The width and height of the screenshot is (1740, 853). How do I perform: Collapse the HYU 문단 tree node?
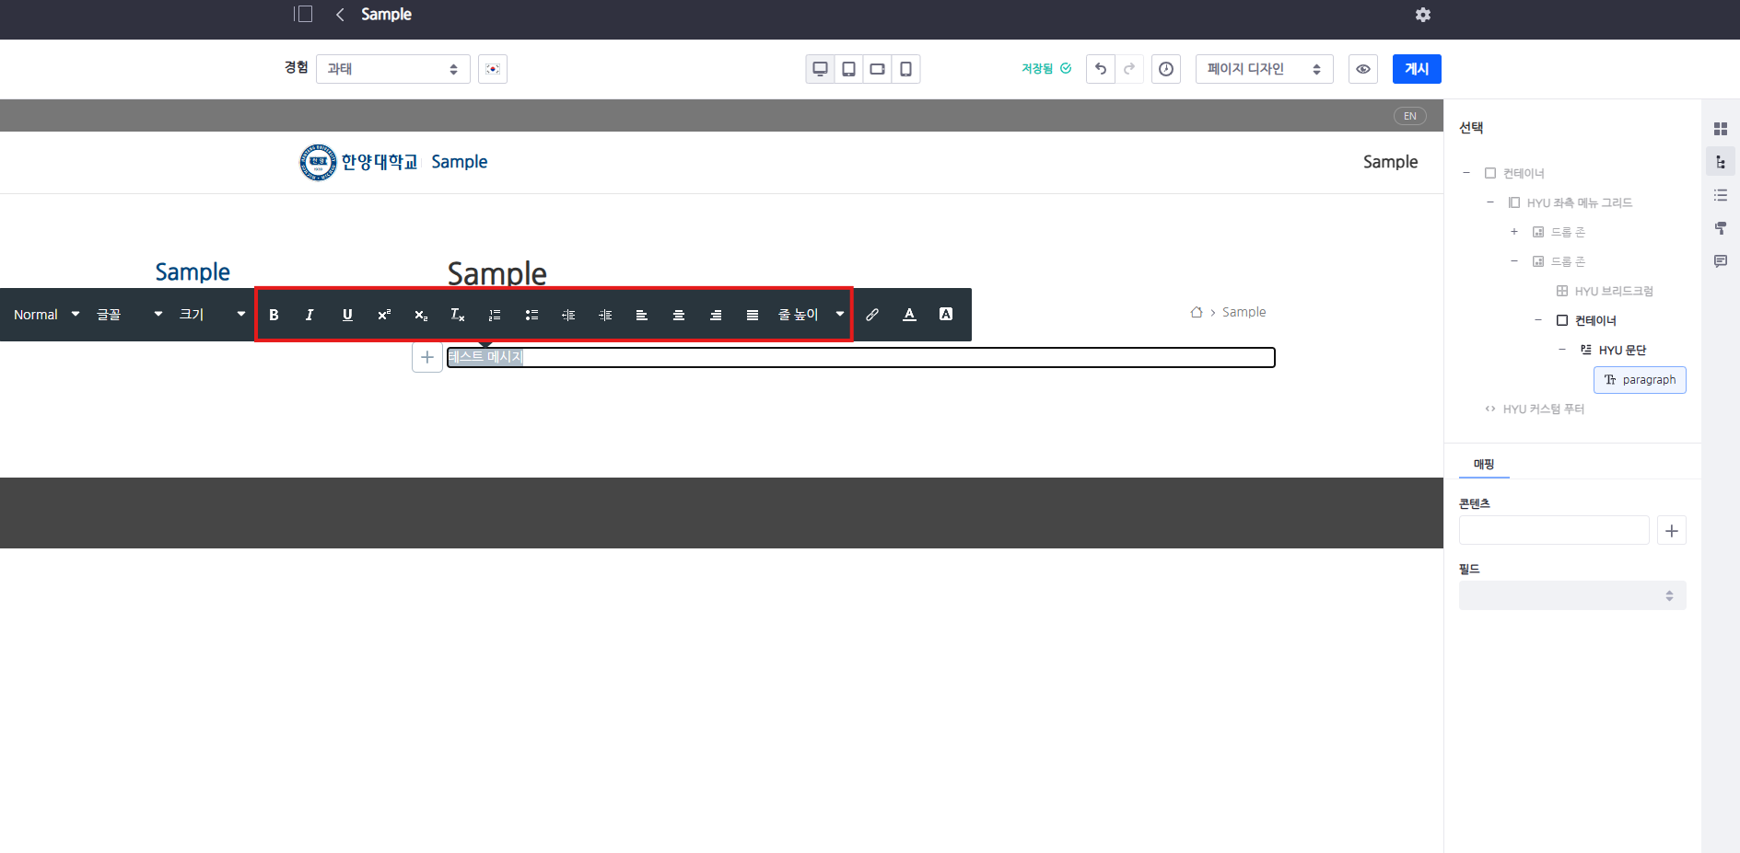coord(1561,350)
